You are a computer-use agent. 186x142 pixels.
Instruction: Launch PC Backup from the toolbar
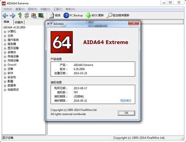click(x=73, y=15)
